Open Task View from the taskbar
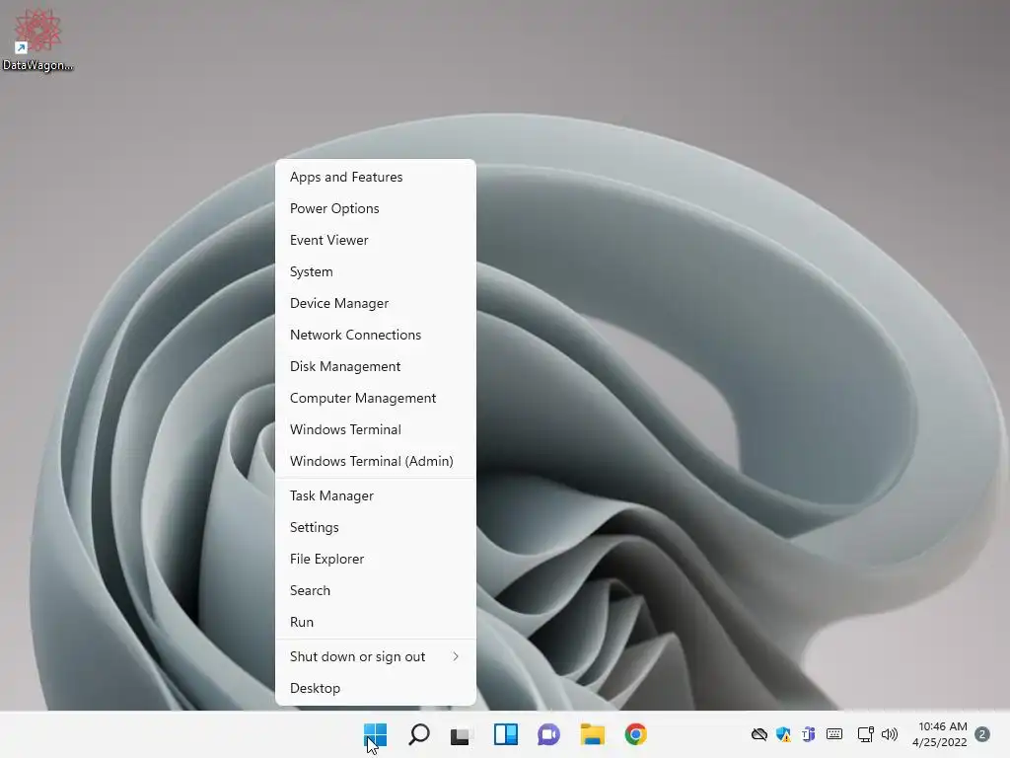This screenshot has width=1010, height=758. tap(462, 734)
